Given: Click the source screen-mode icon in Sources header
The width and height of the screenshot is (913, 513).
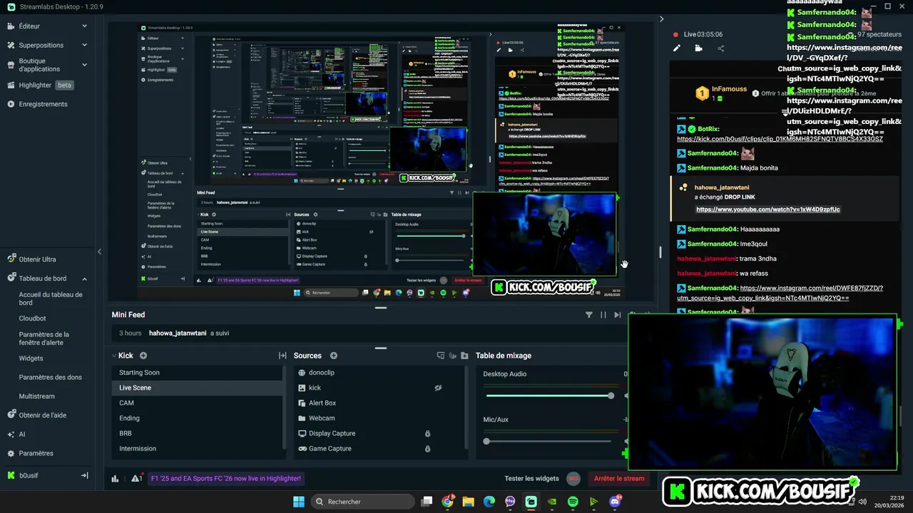Looking at the screenshot, I should 440,356.
